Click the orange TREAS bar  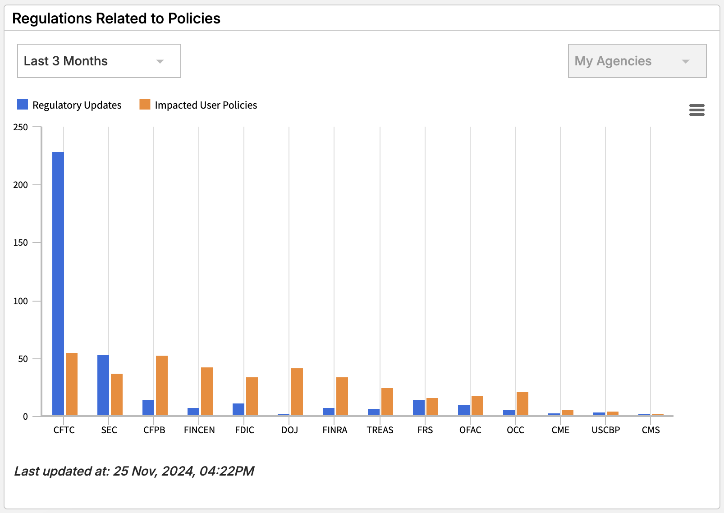click(387, 402)
